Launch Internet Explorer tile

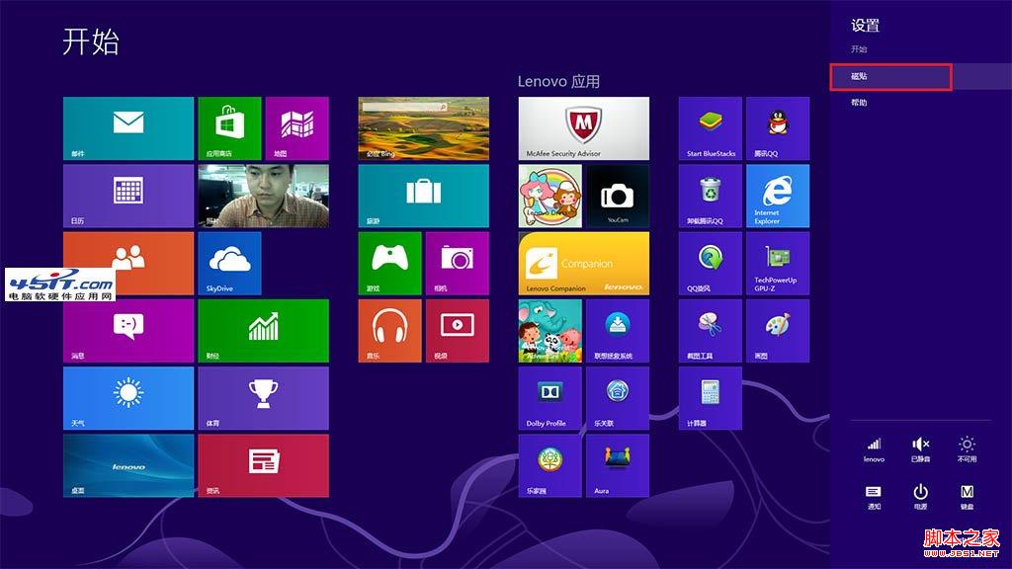point(778,196)
